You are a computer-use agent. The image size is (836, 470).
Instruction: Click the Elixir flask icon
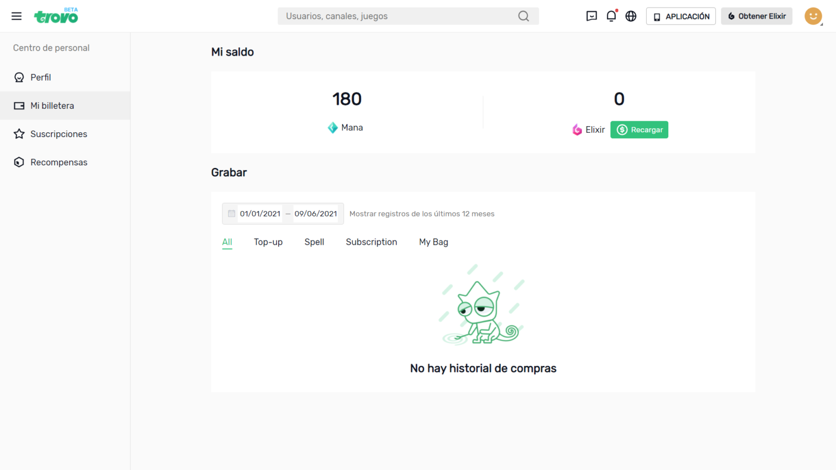(x=576, y=129)
